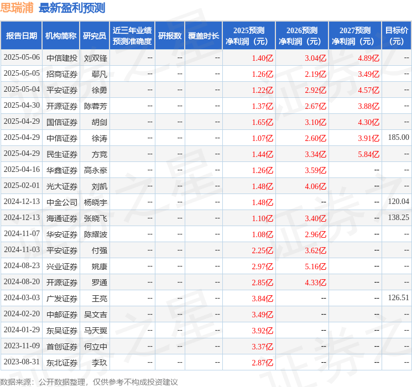Screen dimensions: 412x387
Task: Select the date 2024-11-03 cell
Action: click(22, 250)
